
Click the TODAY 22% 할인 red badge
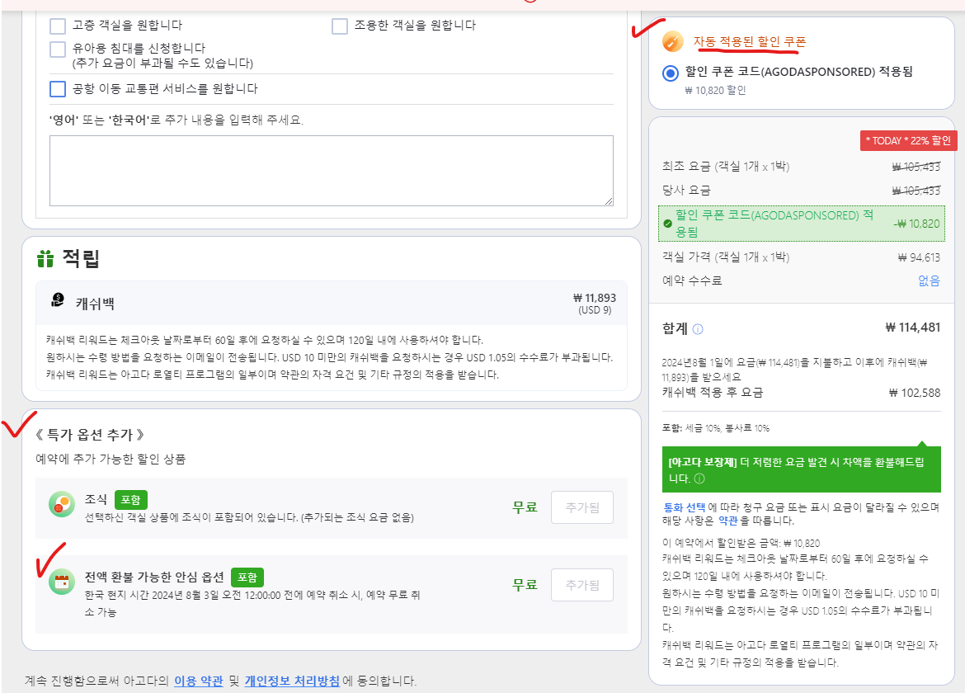pos(908,141)
